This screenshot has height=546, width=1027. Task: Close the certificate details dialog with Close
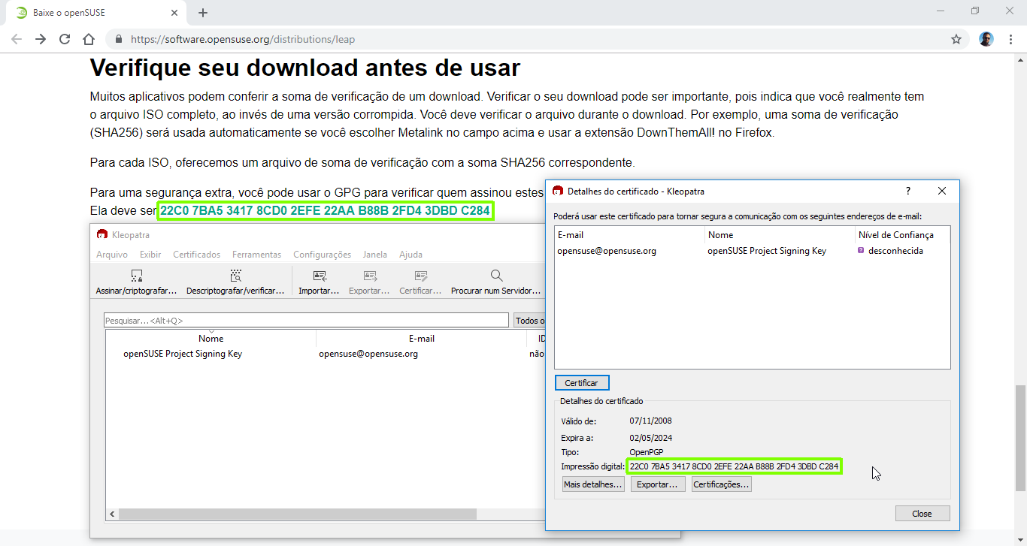[x=922, y=514]
